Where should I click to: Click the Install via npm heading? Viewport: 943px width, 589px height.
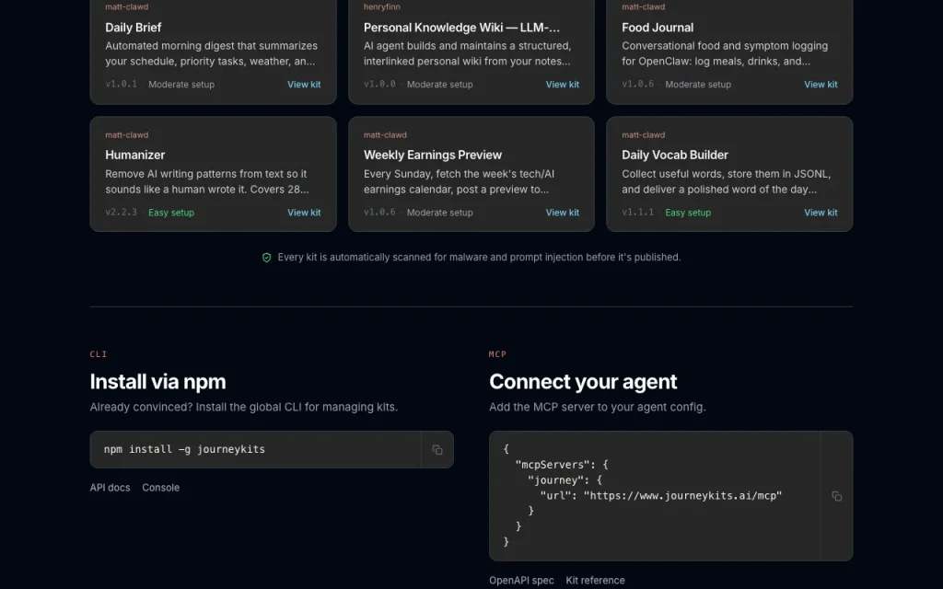pyautogui.click(x=157, y=382)
